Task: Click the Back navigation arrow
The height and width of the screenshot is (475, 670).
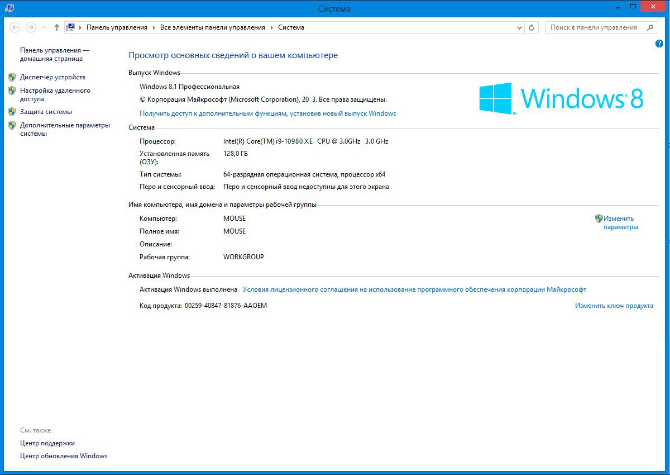Action: click(15, 27)
